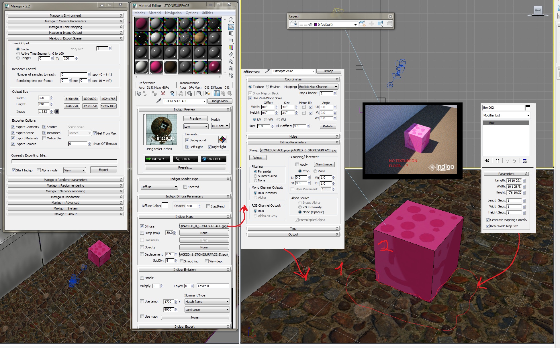560x348 pixels.
Task: Click Material/Map Navigator icon
Action: point(231,76)
